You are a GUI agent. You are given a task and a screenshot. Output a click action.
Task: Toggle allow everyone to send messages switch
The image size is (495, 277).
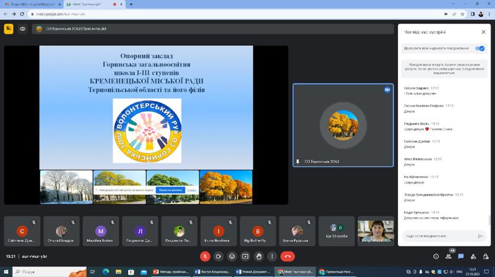(x=480, y=48)
